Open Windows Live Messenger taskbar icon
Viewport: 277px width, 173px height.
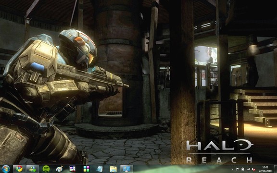click(x=33, y=169)
